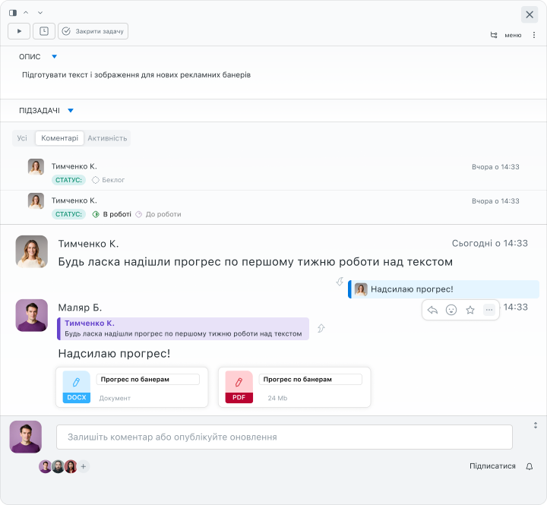Open the меню label
The image size is (547, 505).
point(513,35)
